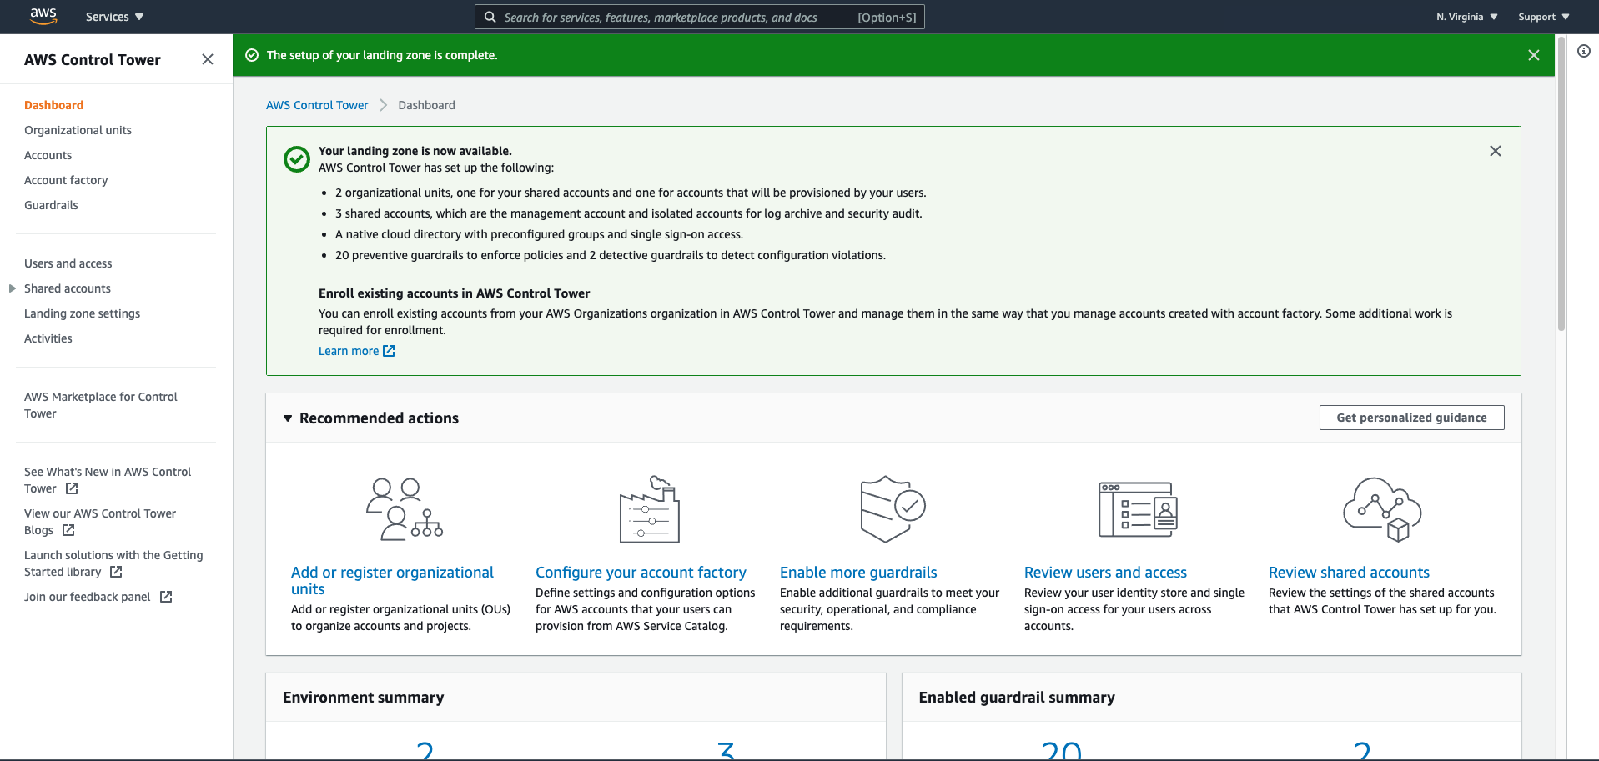
Task: Collapse the Recommended actions section
Action: tap(288, 418)
